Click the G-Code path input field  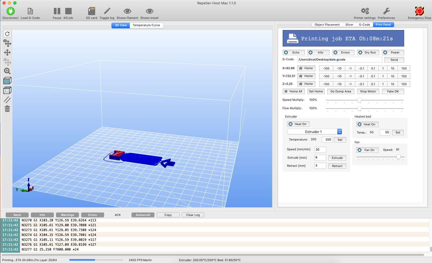339,60
